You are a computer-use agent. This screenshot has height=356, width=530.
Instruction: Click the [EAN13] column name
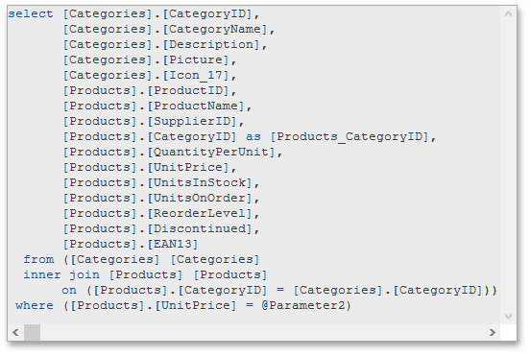click(x=173, y=244)
